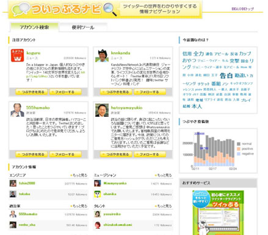This screenshot has height=235, width=268.
Task: Click the speech bubble logo icon
Action: (21, 9)
